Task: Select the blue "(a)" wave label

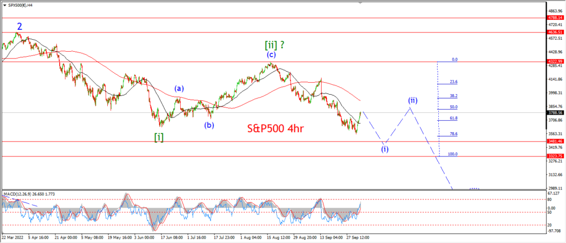Action: [x=179, y=88]
